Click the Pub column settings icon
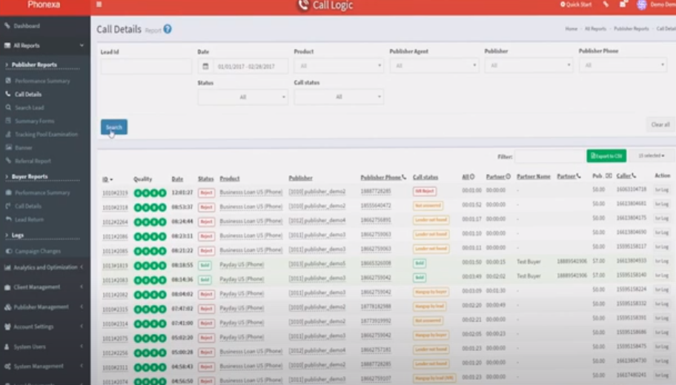Screen dimensions: 676x385 point(609,175)
